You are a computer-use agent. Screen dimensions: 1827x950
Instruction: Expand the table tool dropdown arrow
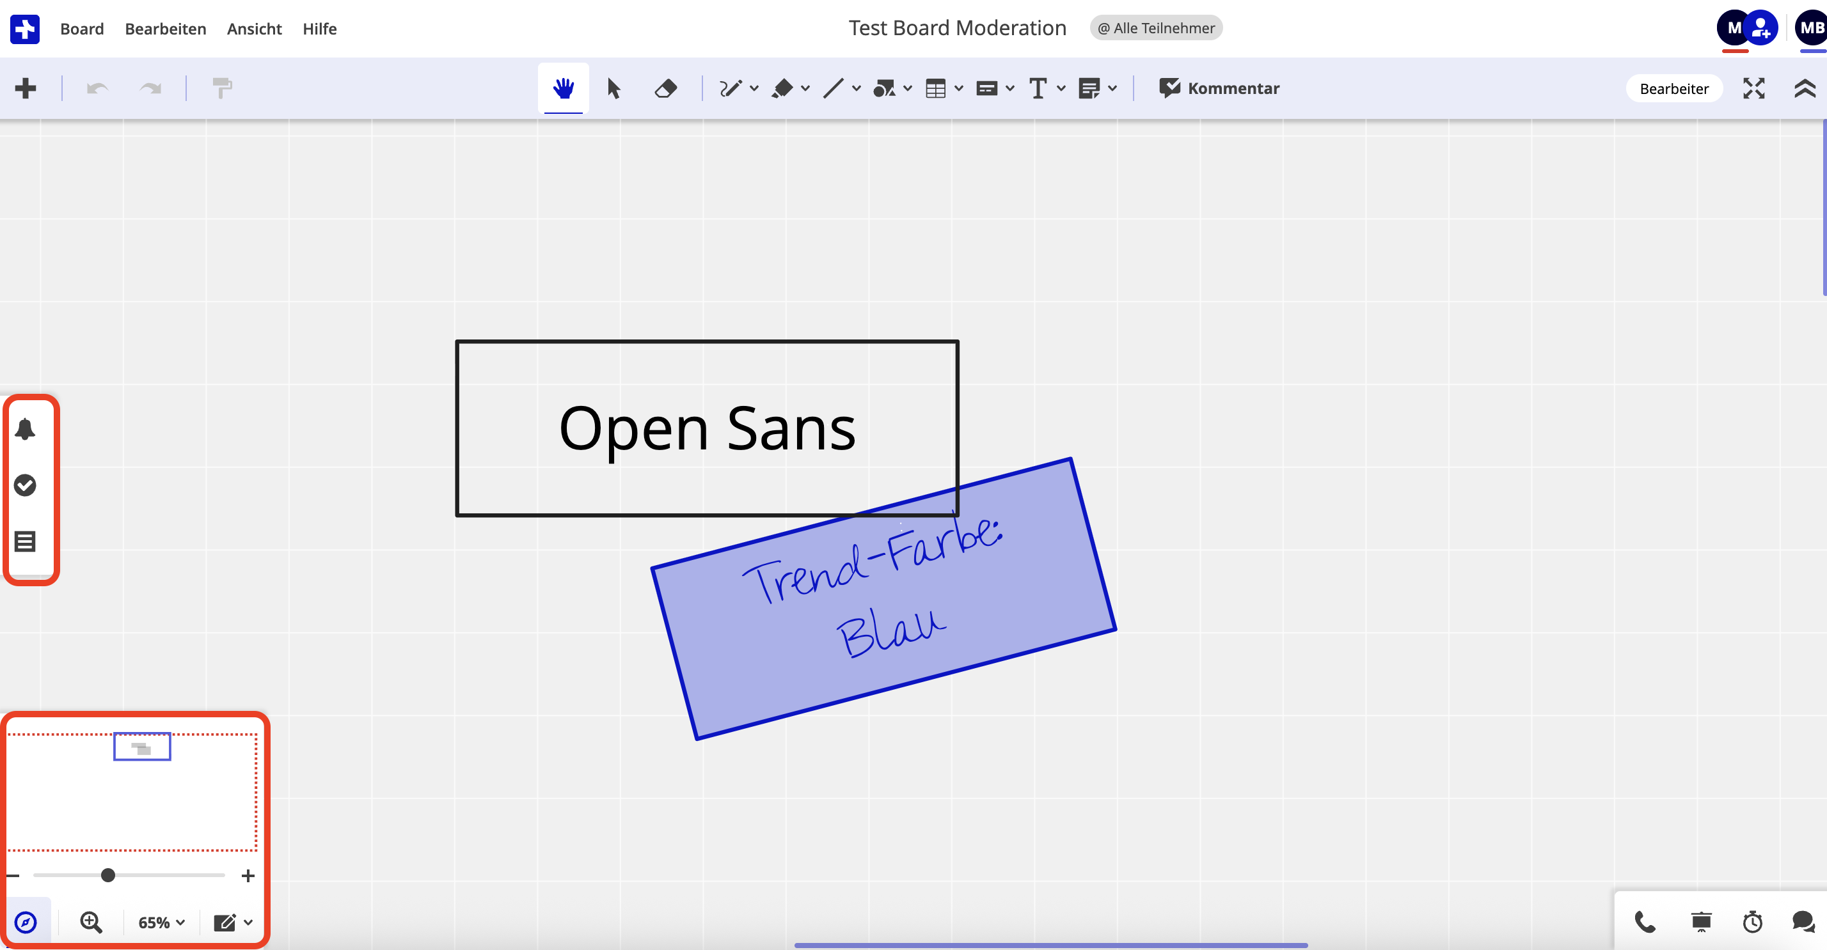click(959, 89)
